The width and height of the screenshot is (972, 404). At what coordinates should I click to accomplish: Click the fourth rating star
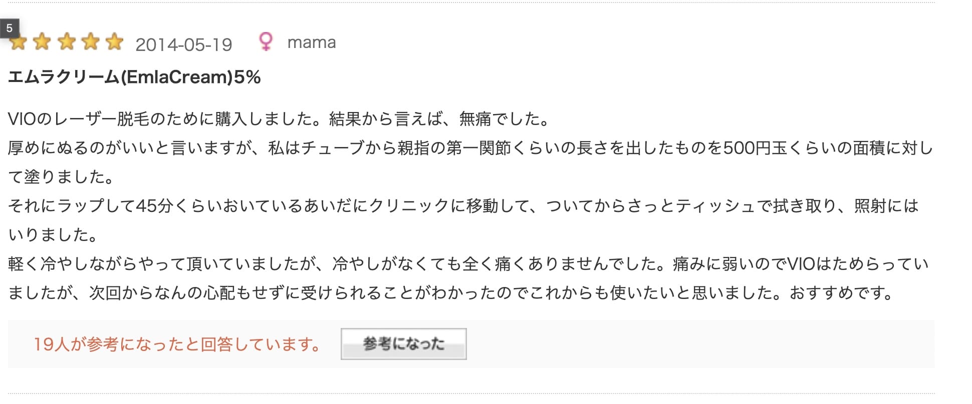point(90,42)
